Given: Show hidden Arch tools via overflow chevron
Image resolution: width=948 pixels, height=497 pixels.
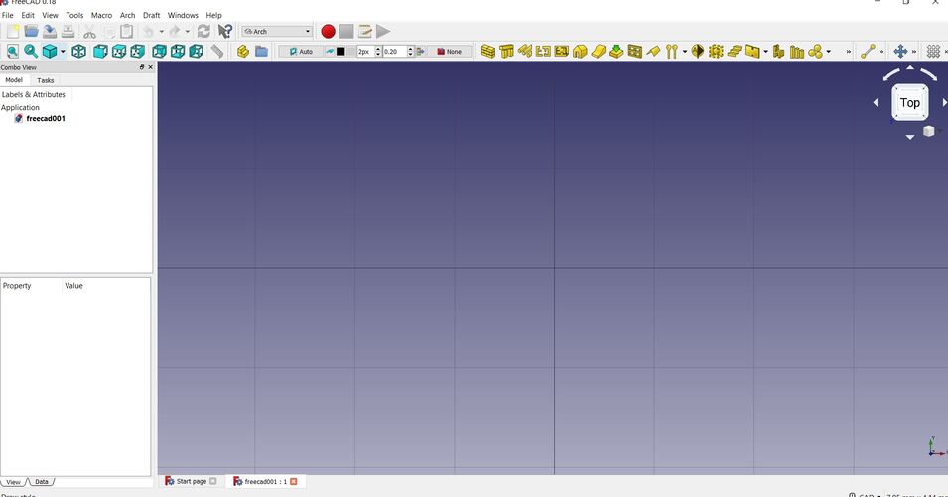Looking at the screenshot, I should click(x=849, y=52).
